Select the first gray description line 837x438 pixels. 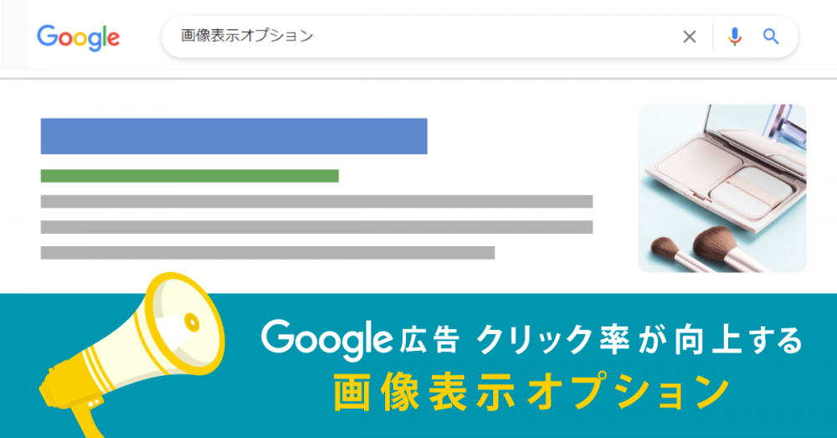316,201
